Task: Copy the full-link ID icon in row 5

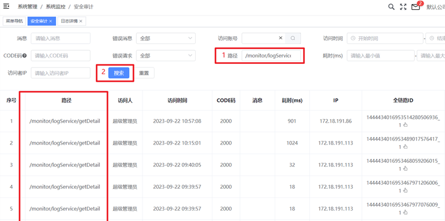Action: tap(405, 212)
